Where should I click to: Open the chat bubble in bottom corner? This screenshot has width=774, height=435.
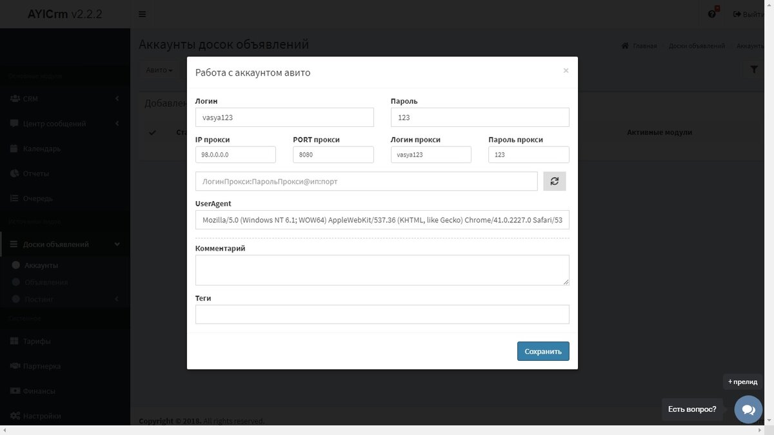point(748,409)
